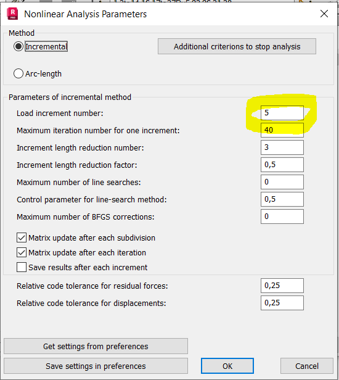The image size is (339, 380).
Task: Click the Maximum iteration number for one increment field
Action: [282, 130]
